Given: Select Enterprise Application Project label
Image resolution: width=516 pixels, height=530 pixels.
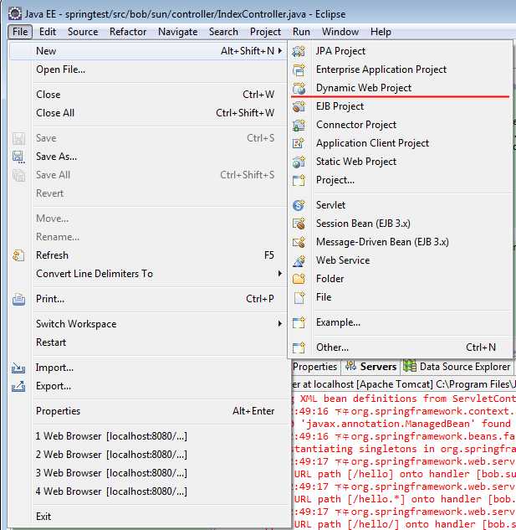Looking at the screenshot, I should pos(381,69).
